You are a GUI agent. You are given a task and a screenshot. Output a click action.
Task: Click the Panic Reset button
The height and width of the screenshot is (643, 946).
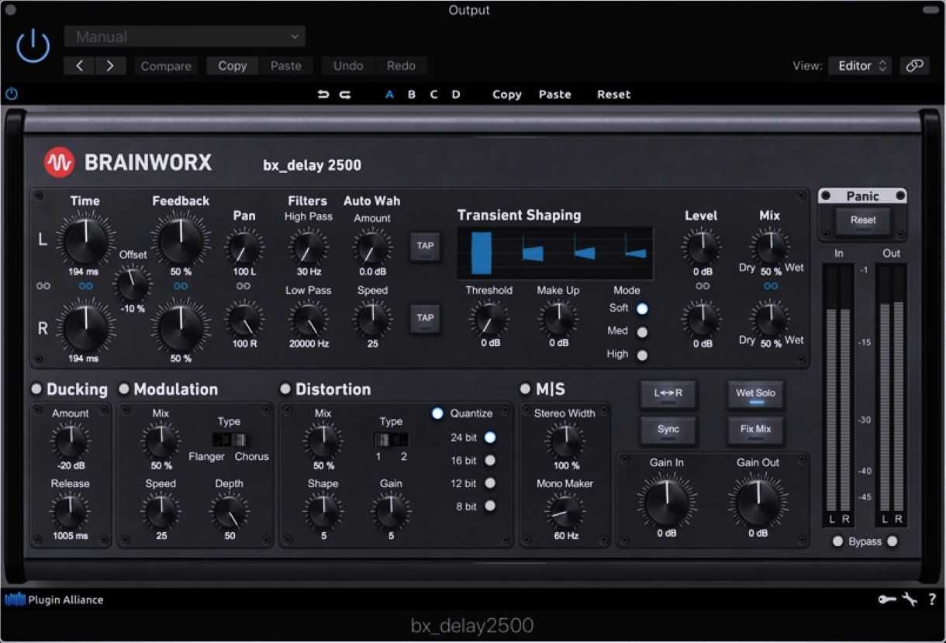pos(863,221)
